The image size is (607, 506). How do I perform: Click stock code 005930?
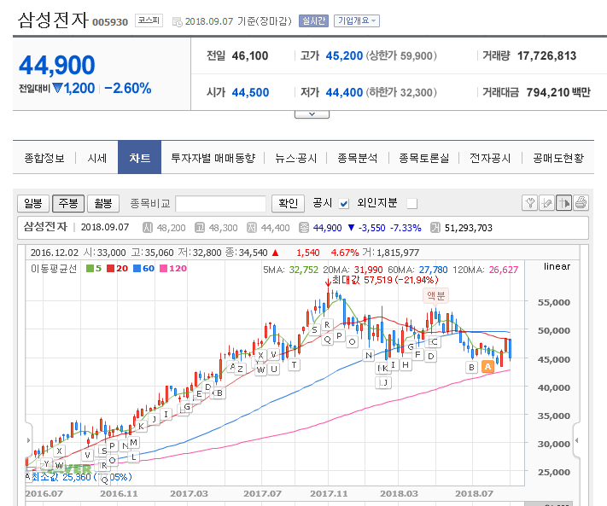(110, 22)
